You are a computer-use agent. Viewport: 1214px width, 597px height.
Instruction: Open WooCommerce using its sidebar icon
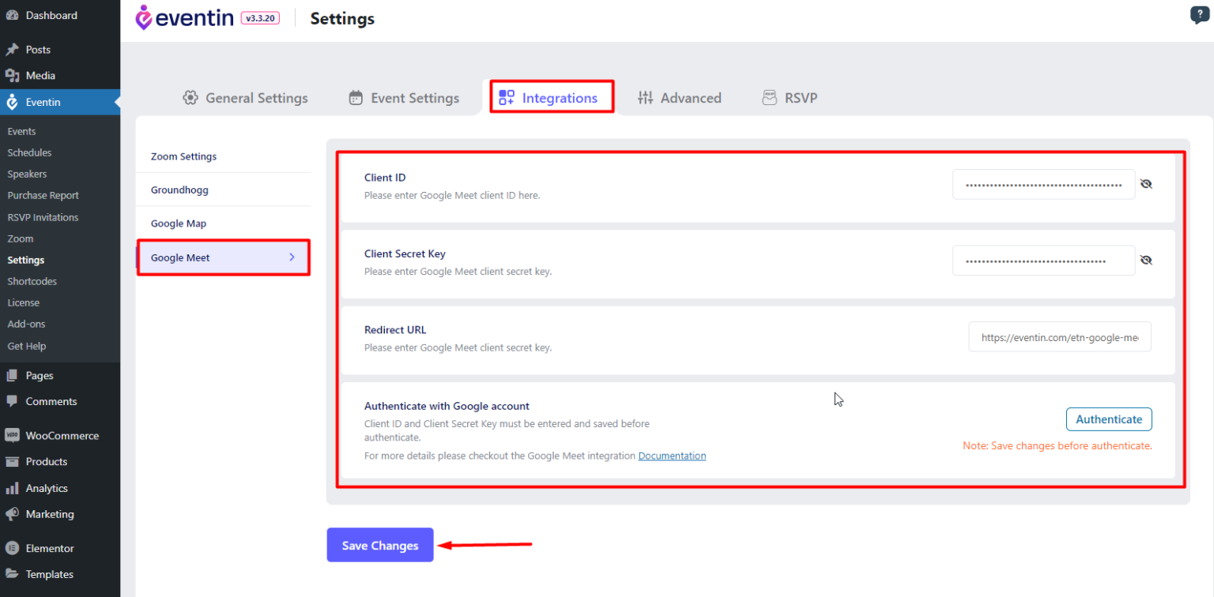12,435
